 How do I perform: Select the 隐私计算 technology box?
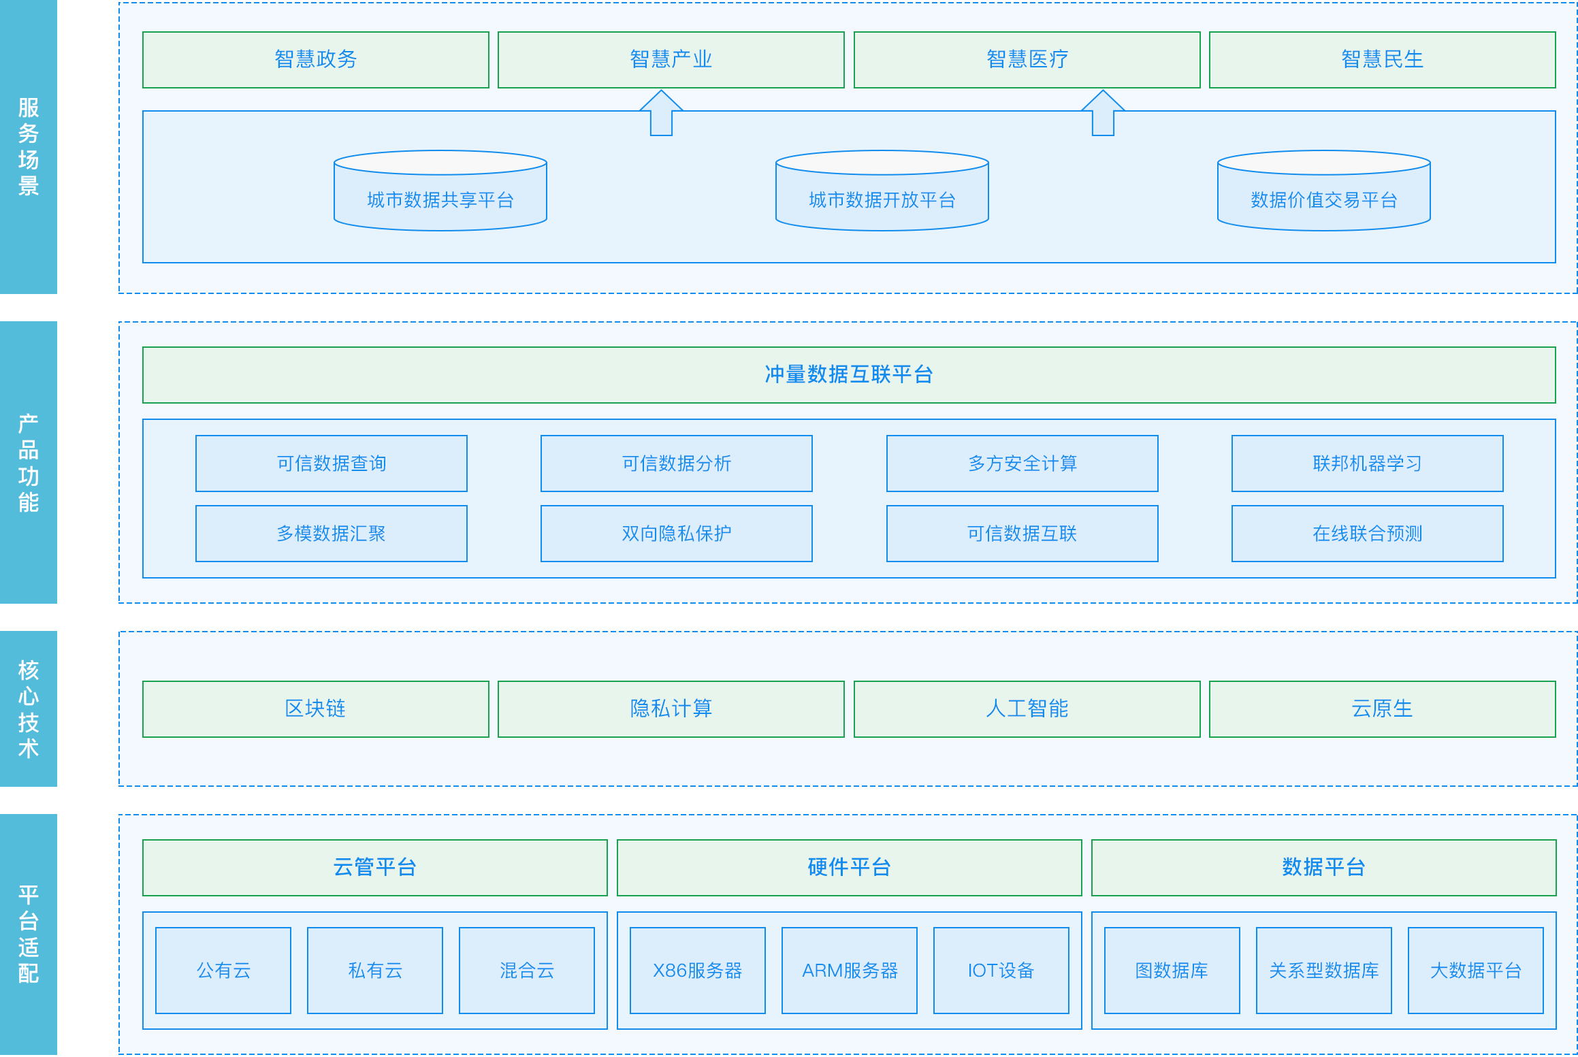pyautogui.click(x=671, y=709)
